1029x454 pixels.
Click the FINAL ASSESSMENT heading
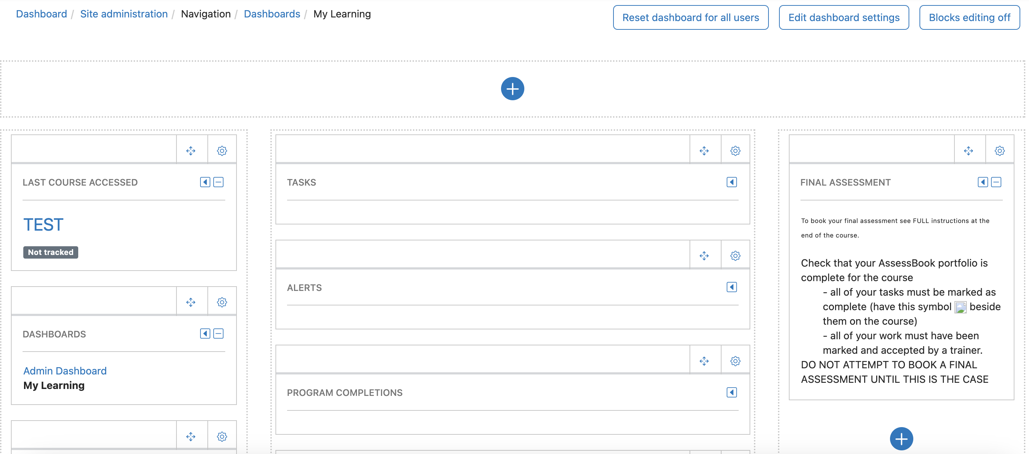(846, 183)
